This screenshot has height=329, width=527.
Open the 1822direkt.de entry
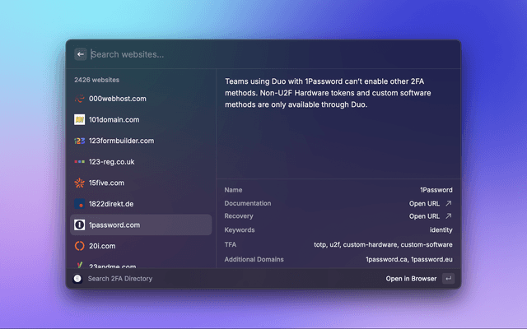pyautogui.click(x=141, y=204)
